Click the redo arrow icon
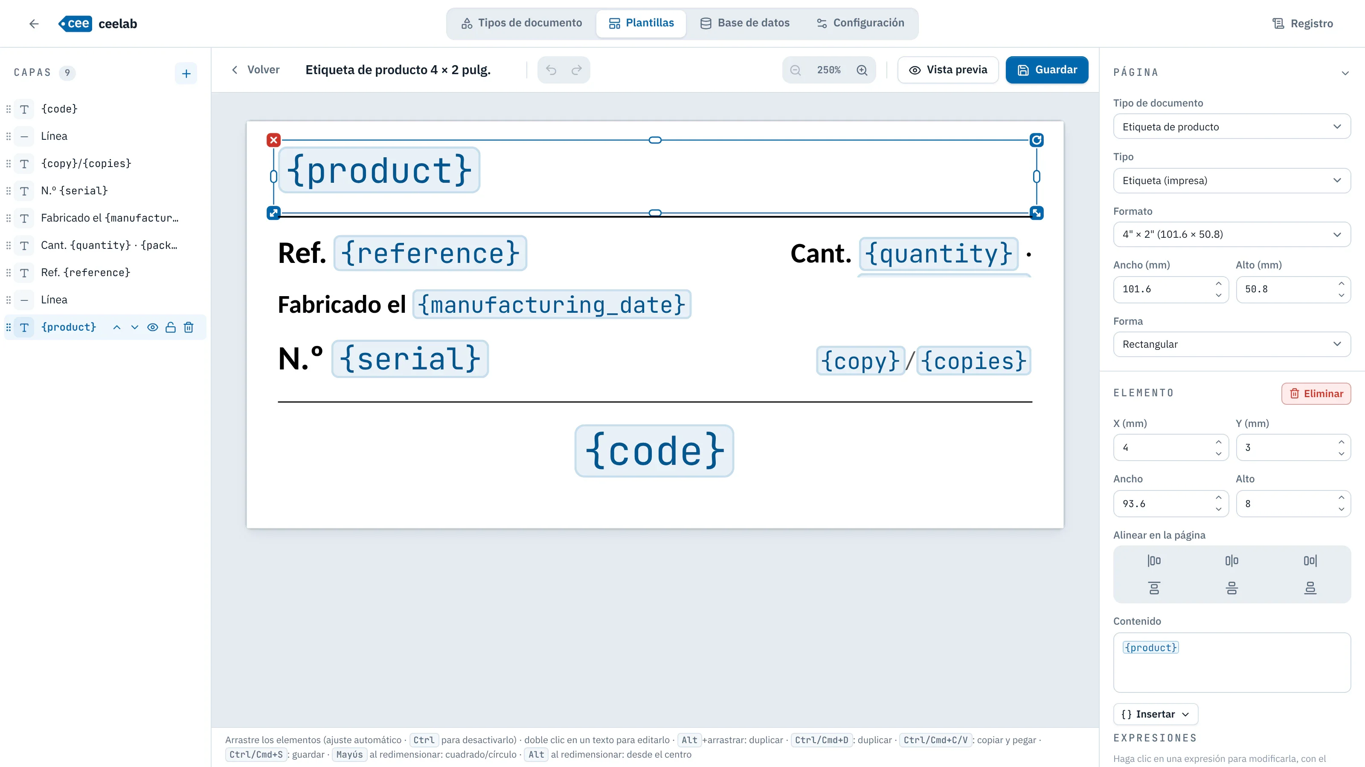The height and width of the screenshot is (767, 1365). [x=577, y=70]
